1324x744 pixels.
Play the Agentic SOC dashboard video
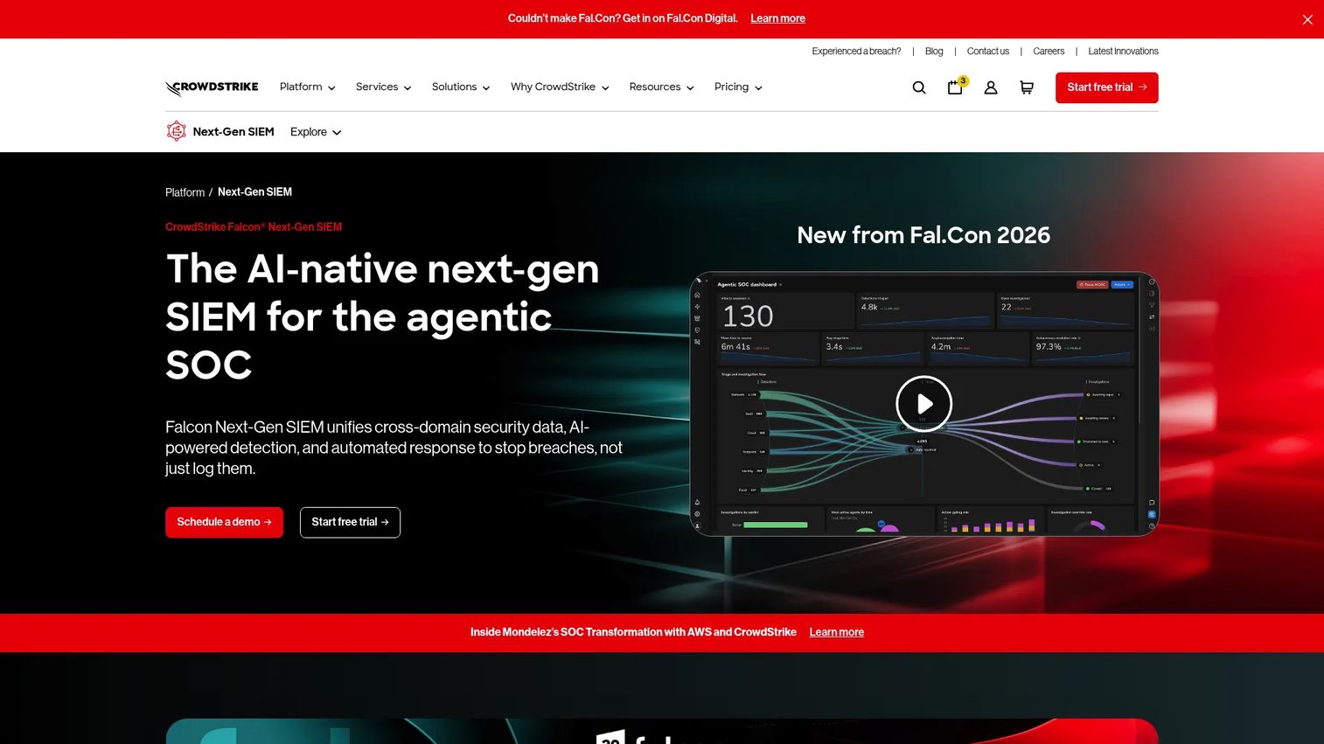coord(923,404)
